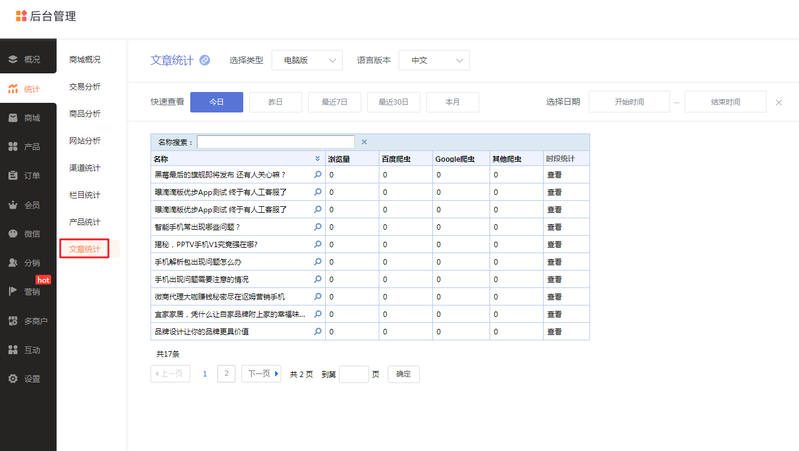Click 查看 for 智能手机常出现哪些问题 row
Screen dimensions: 799x451
coord(555,227)
